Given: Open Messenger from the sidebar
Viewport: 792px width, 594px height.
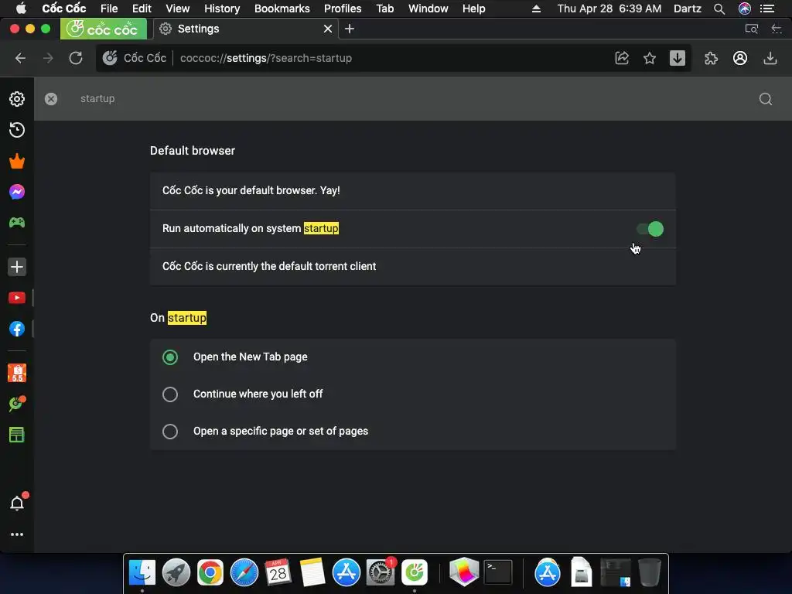Looking at the screenshot, I should click(x=17, y=192).
